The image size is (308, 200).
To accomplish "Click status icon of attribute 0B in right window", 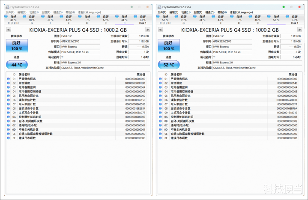I will click(160, 121).
